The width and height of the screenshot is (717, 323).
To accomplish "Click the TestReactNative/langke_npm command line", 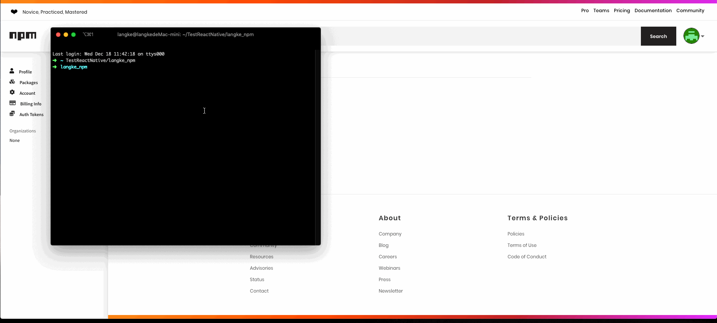I will [x=100, y=60].
